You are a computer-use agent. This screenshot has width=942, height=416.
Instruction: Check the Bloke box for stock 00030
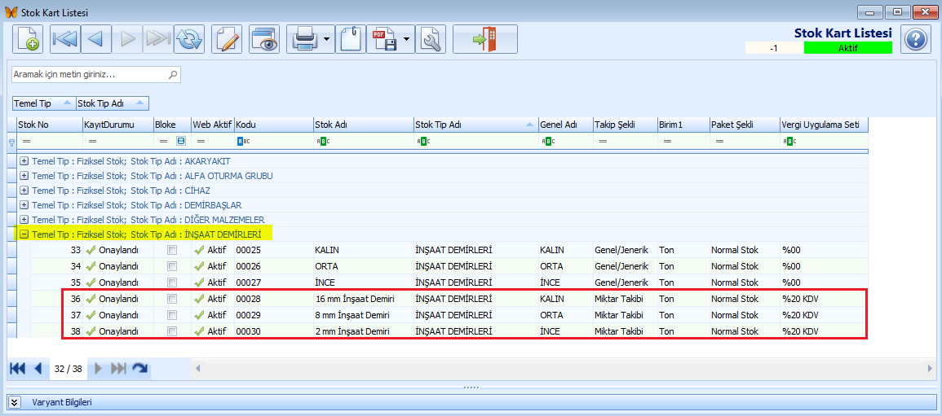[172, 331]
